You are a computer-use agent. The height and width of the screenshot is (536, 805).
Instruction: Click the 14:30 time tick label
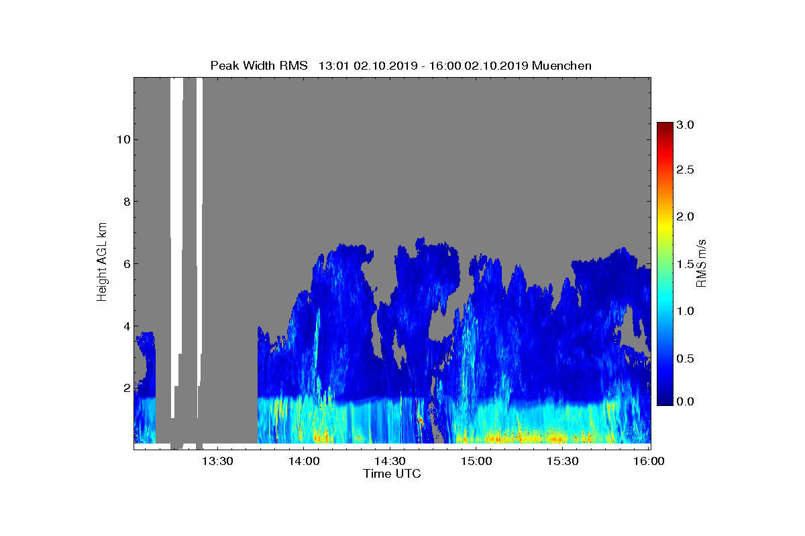pyautogui.click(x=390, y=461)
